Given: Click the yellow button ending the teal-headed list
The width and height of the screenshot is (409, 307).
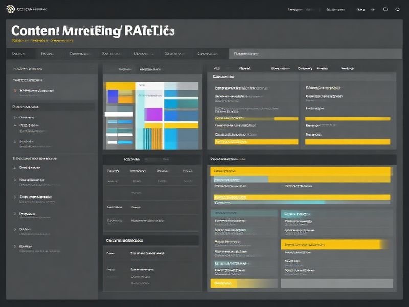Looking at the screenshot, I should [x=223, y=283].
